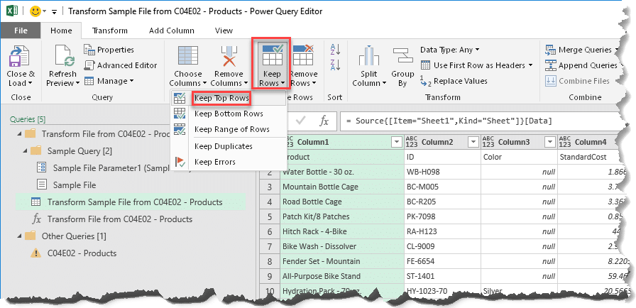Click Replace Values in Transform group
The image size is (636, 308).
454,81
